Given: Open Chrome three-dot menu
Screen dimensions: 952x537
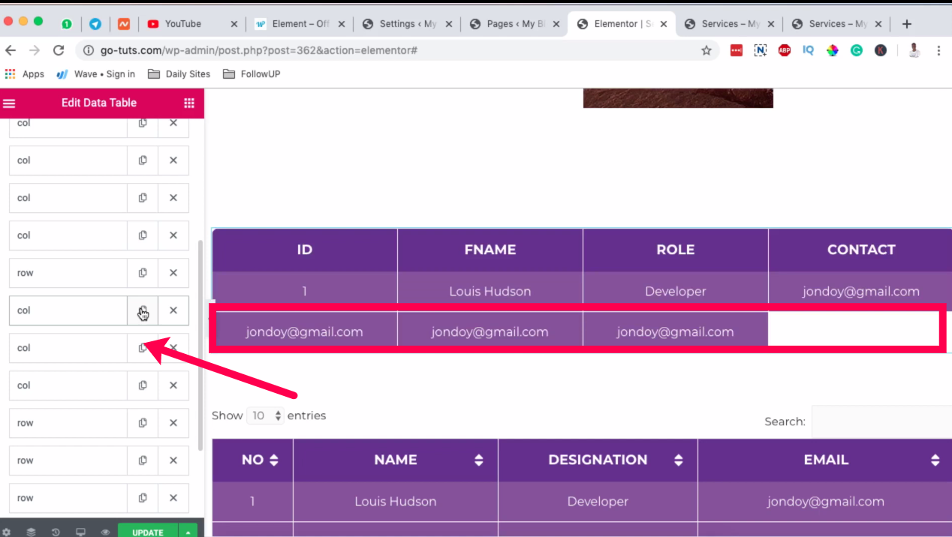Looking at the screenshot, I should click(x=938, y=50).
